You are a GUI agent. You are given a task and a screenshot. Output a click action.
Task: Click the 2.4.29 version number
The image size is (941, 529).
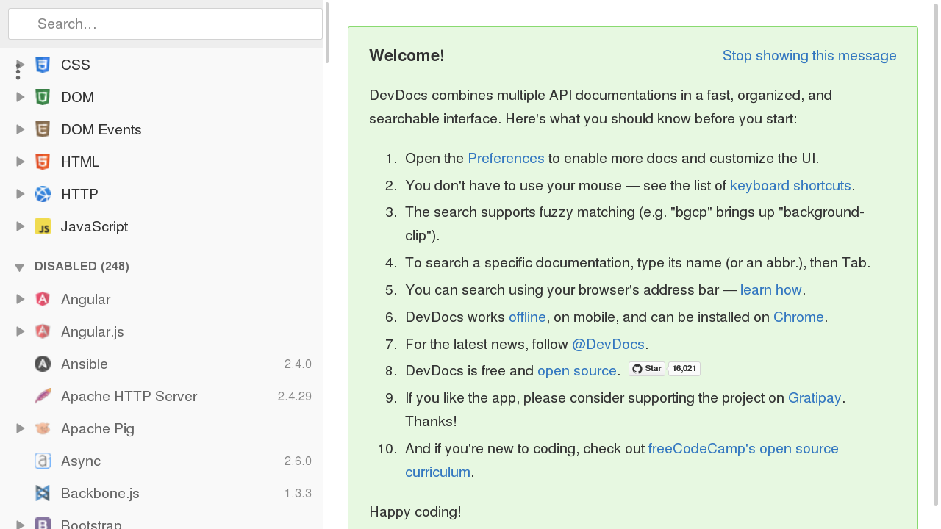pos(295,396)
